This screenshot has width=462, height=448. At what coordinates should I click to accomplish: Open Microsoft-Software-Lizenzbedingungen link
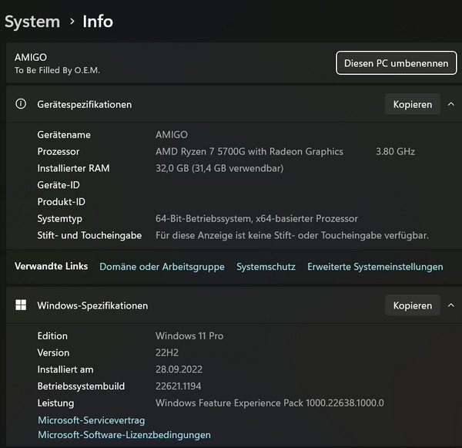[124, 435]
